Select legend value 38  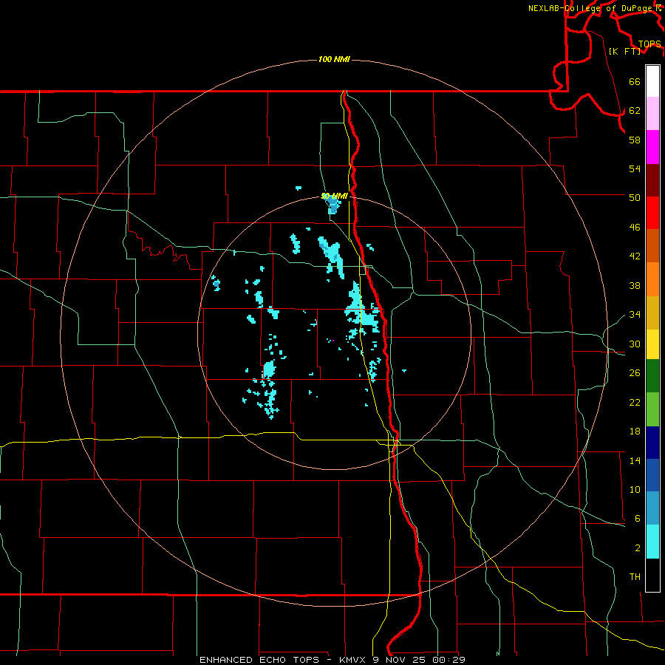pos(635,285)
